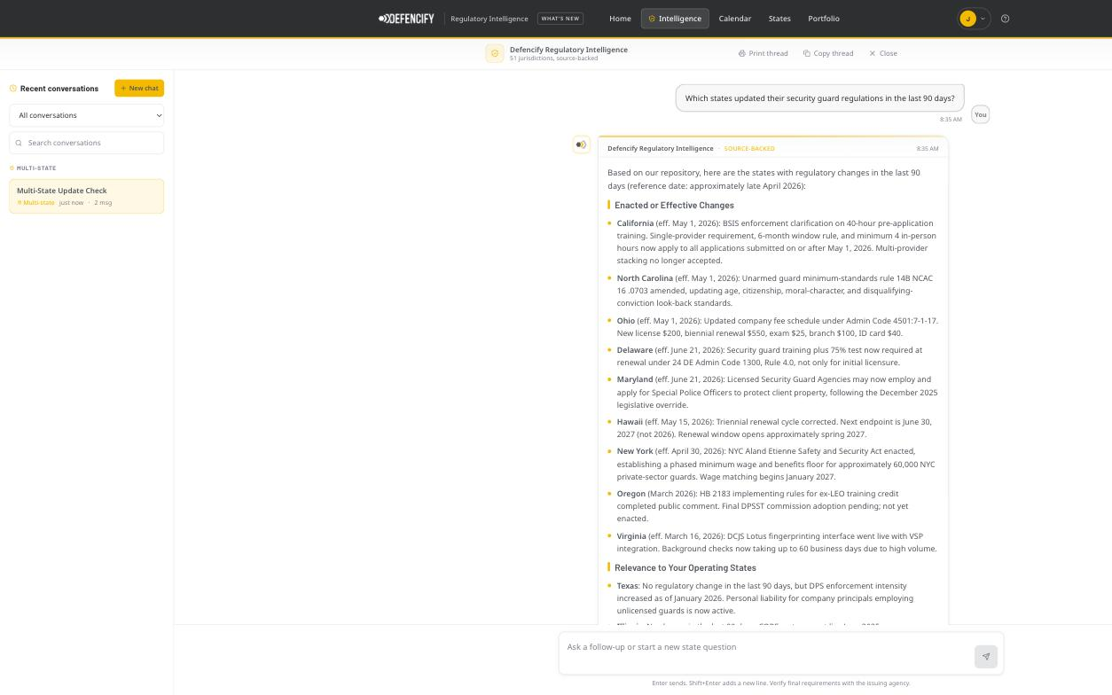Click the help question mark icon

coord(1005,18)
